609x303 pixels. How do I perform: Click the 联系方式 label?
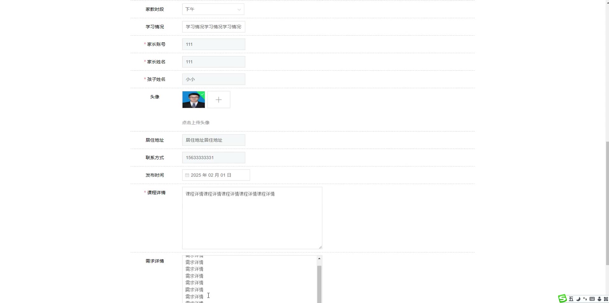click(155, 158)
